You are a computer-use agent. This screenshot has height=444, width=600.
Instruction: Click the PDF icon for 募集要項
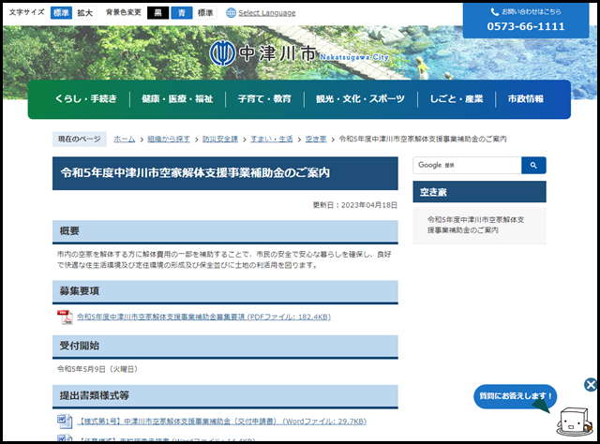[x=65, y=318]
